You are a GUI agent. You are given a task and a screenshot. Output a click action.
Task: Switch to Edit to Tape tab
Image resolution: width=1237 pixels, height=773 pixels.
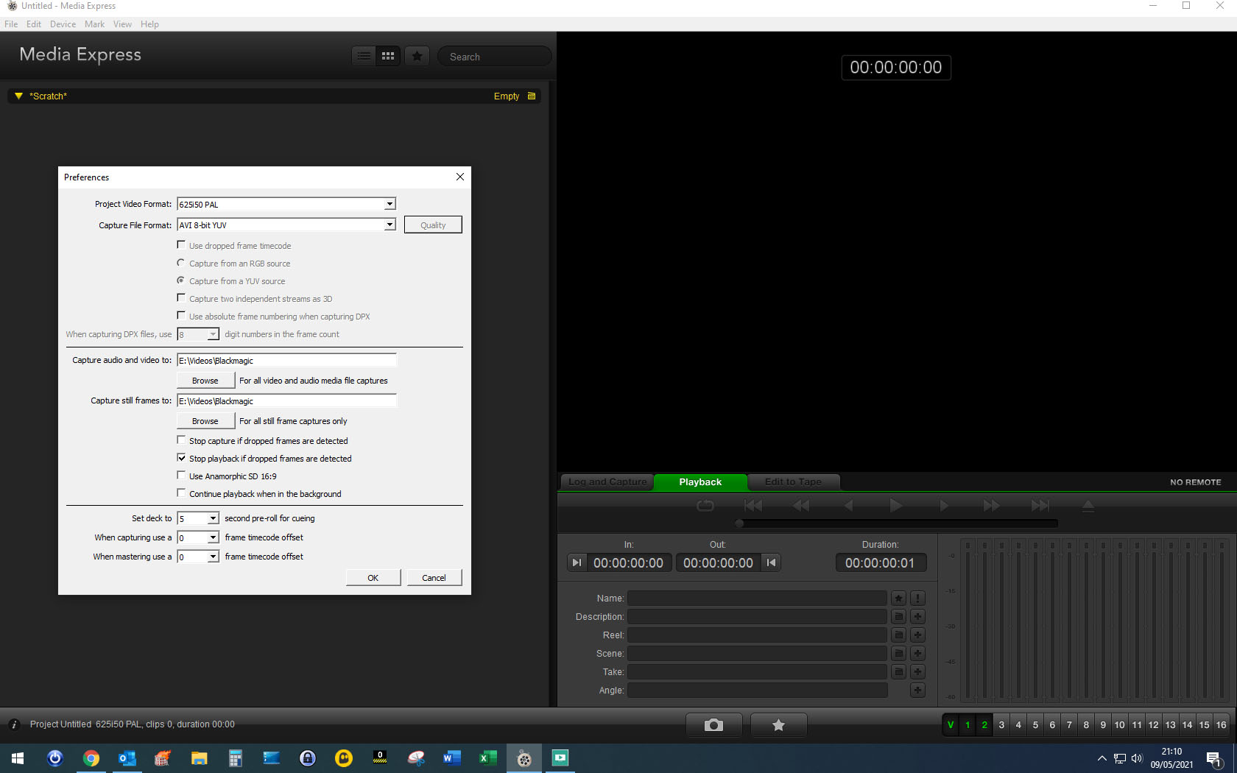pos(793,482)
